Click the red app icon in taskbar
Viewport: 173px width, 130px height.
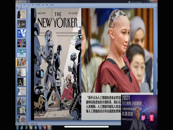click(44, 127)
